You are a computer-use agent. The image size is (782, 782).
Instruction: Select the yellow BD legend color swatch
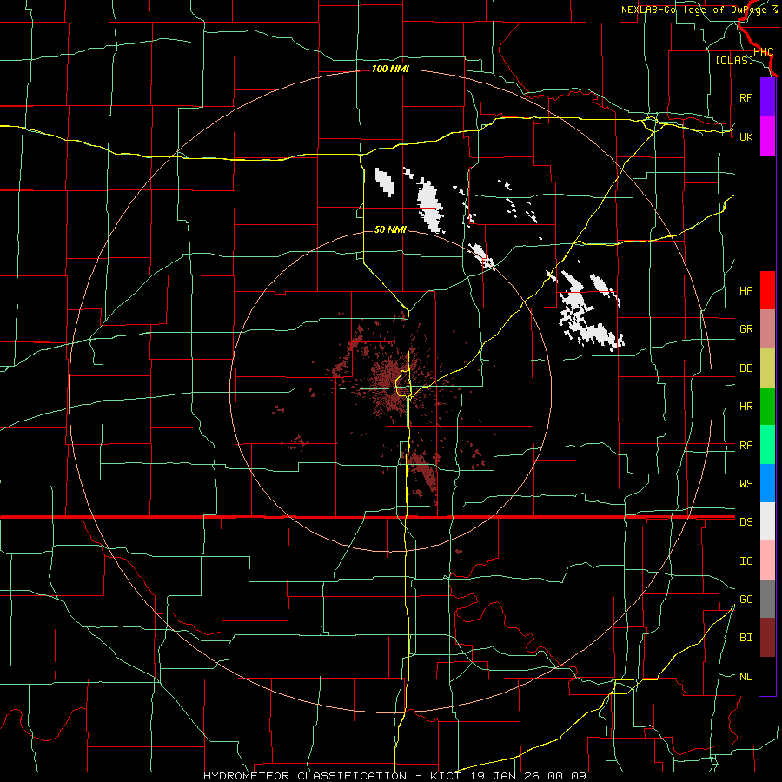(x=767, y=368)
